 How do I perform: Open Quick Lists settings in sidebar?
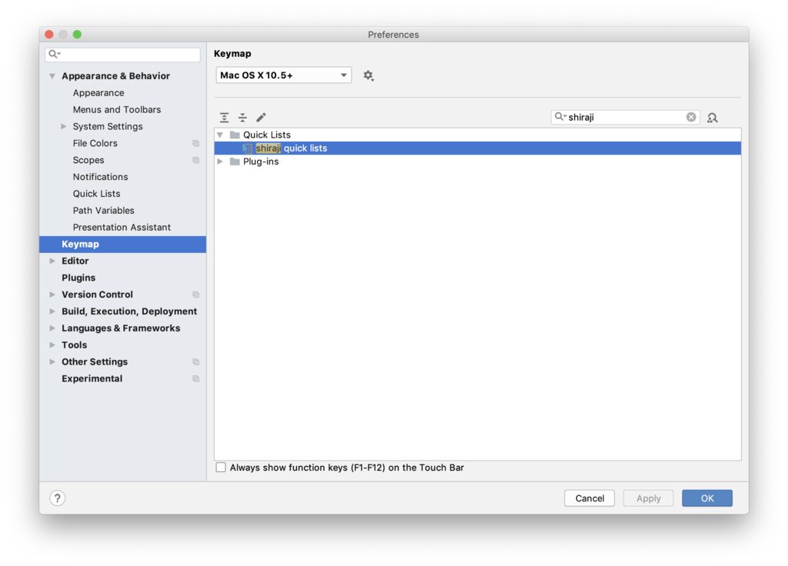pos(96,193)
